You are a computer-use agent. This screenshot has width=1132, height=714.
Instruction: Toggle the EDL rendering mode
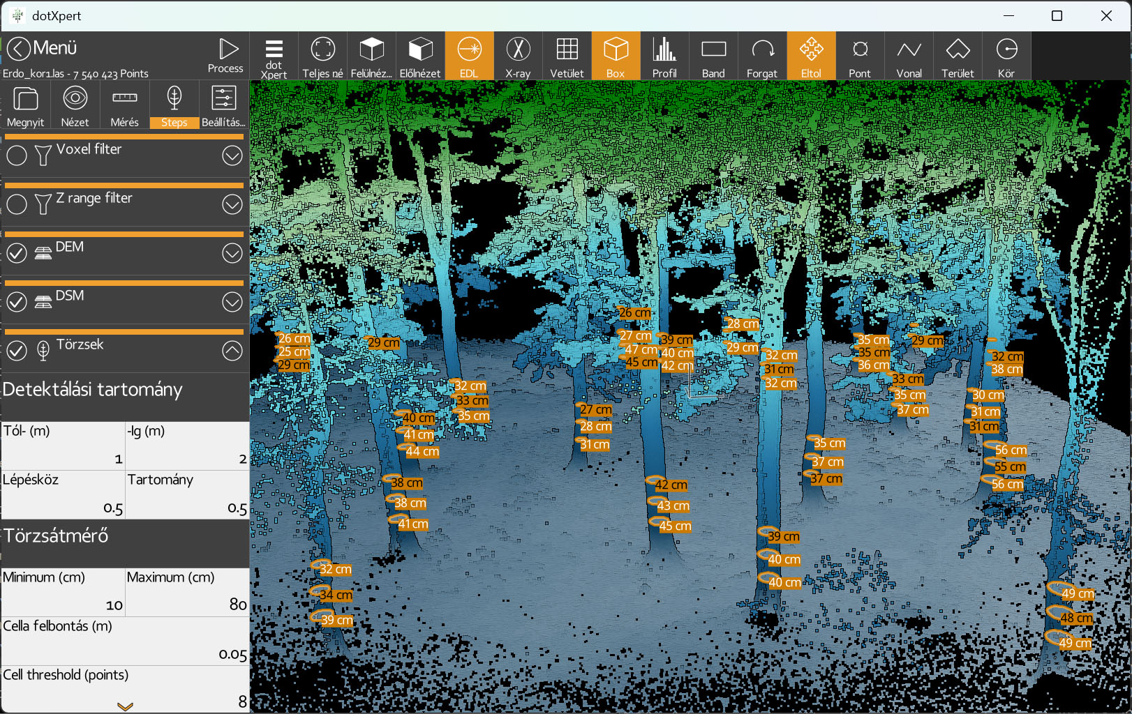click(x=469, y=56)
